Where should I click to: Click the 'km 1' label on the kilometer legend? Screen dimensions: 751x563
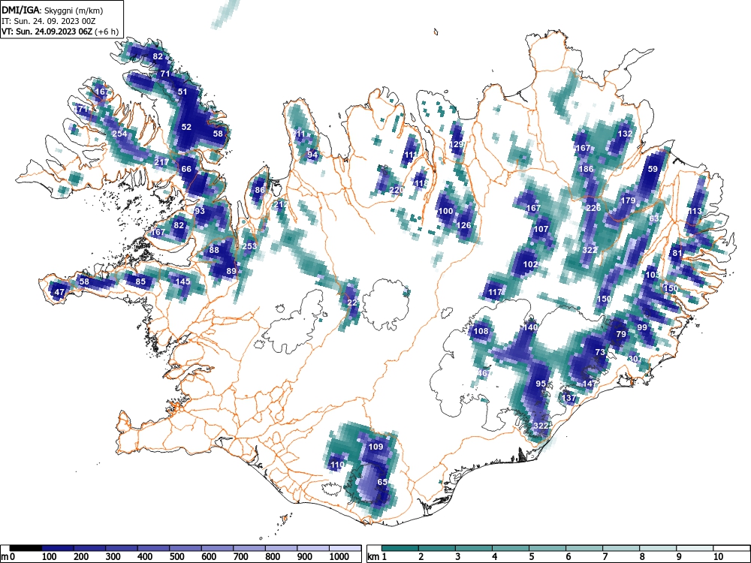(x=378, y=557)
